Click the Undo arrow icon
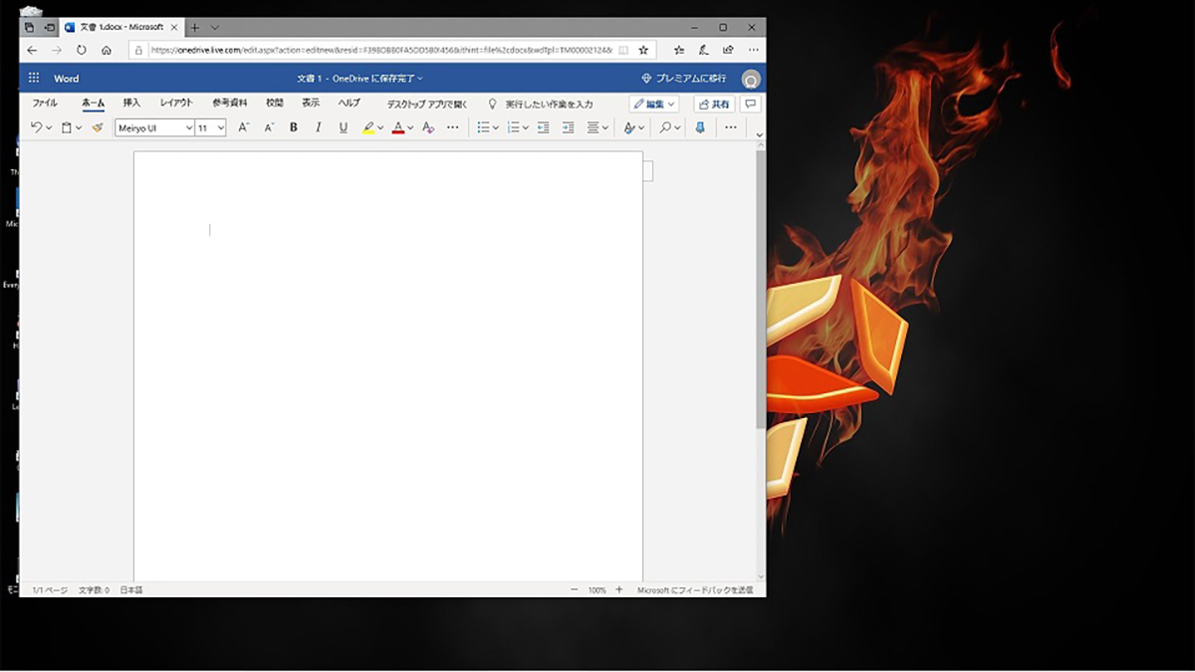 click(36, 127)
